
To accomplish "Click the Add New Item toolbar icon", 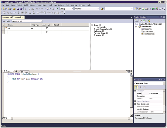I will (x=9, y=9).
